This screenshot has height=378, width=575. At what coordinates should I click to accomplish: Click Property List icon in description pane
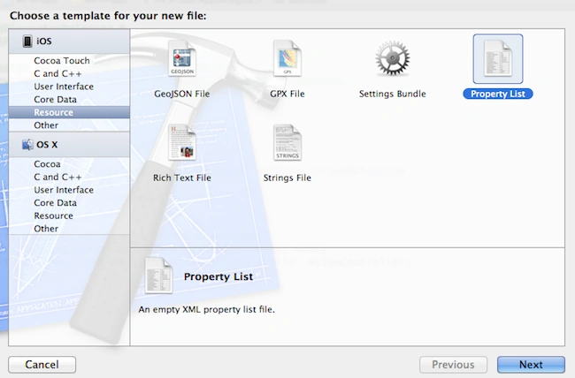pyautogui.click(x=158, y=276)
